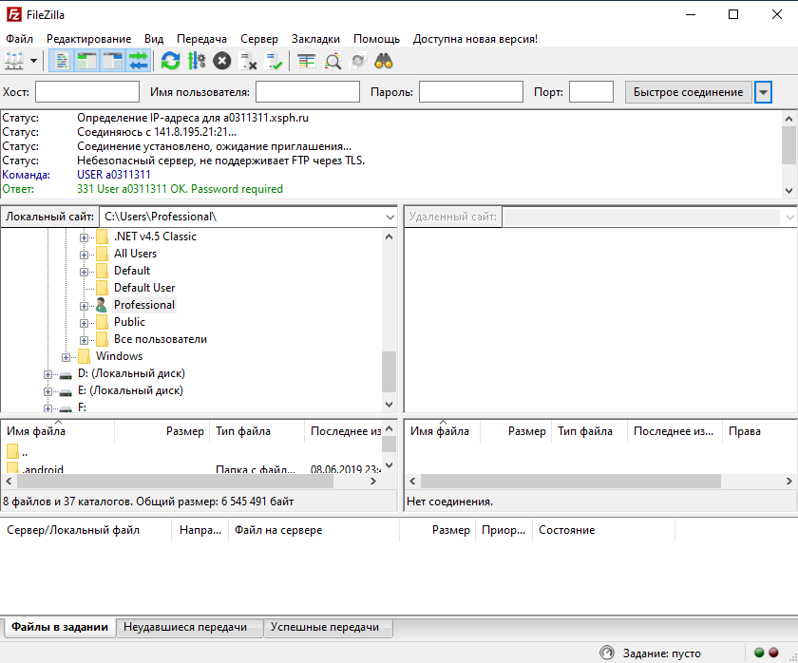Click the Public folder icon

102,322
